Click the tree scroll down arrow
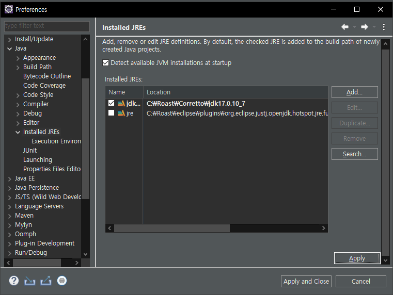This screenshot has width=393, height=295. (85, 254)
